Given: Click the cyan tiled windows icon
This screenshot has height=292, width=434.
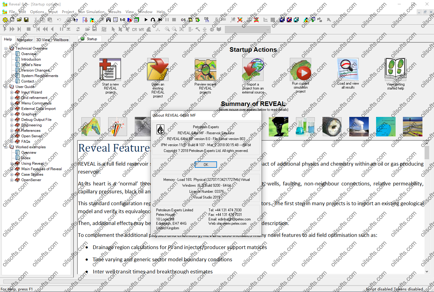Looking at the screenshot, I should coord(296,20).
